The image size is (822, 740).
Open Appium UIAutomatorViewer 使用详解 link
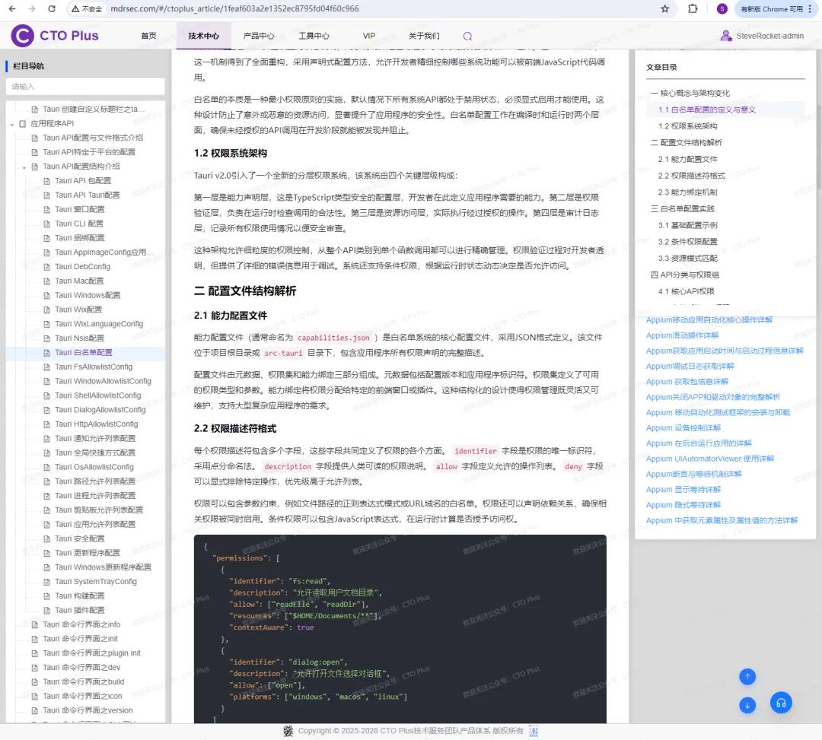pos(710,459)
